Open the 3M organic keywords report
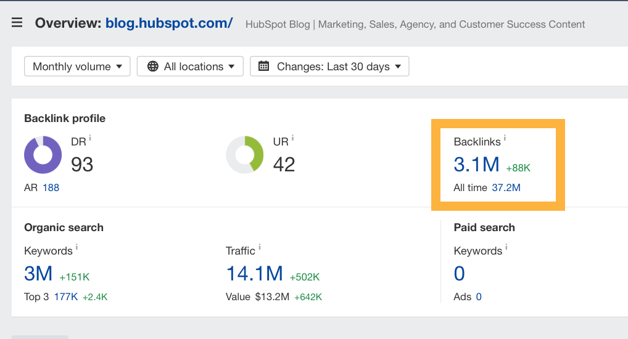Viewport: 628px width, 339px height. [x=38, y=274]
